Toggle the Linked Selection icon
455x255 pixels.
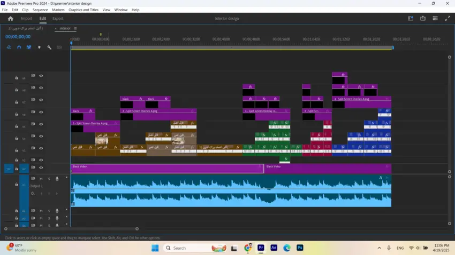coord(29,47)
